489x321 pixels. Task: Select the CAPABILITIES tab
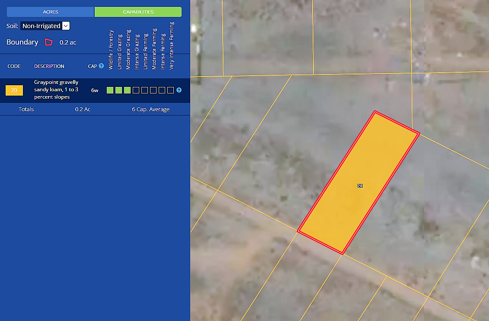point(138,12)
